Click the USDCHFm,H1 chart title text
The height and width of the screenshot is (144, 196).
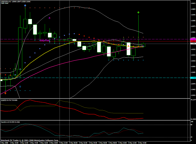coord(16,2)
